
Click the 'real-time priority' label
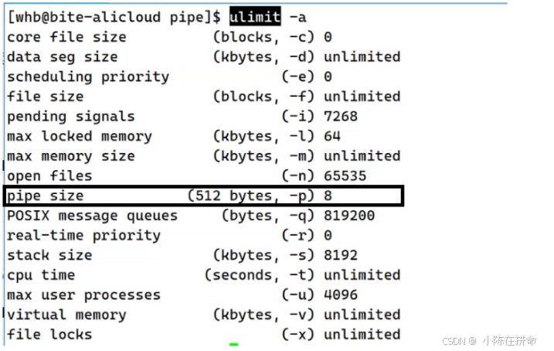[83, 235]
